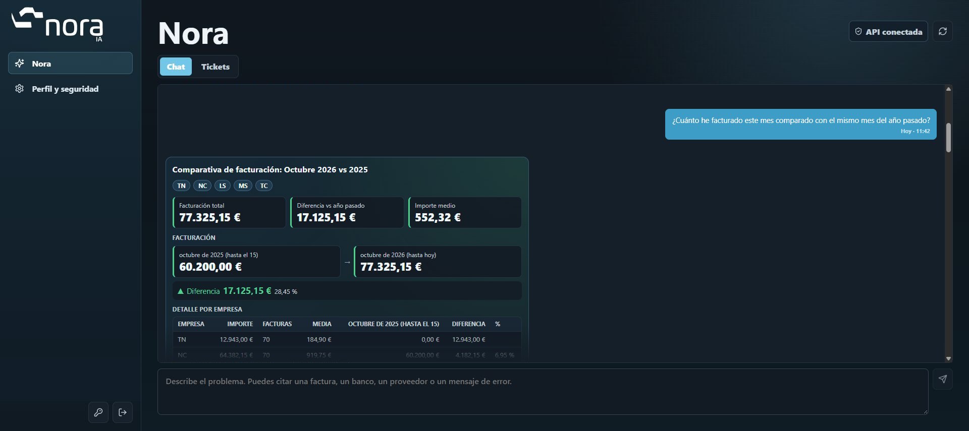Open Perfil y seguridad settings
The height and width of the screenshot is (431, 969).
[70, 89]
